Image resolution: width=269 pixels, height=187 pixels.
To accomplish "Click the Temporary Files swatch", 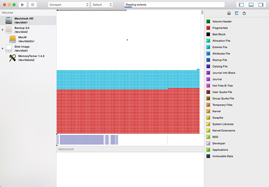I will 208,105.
